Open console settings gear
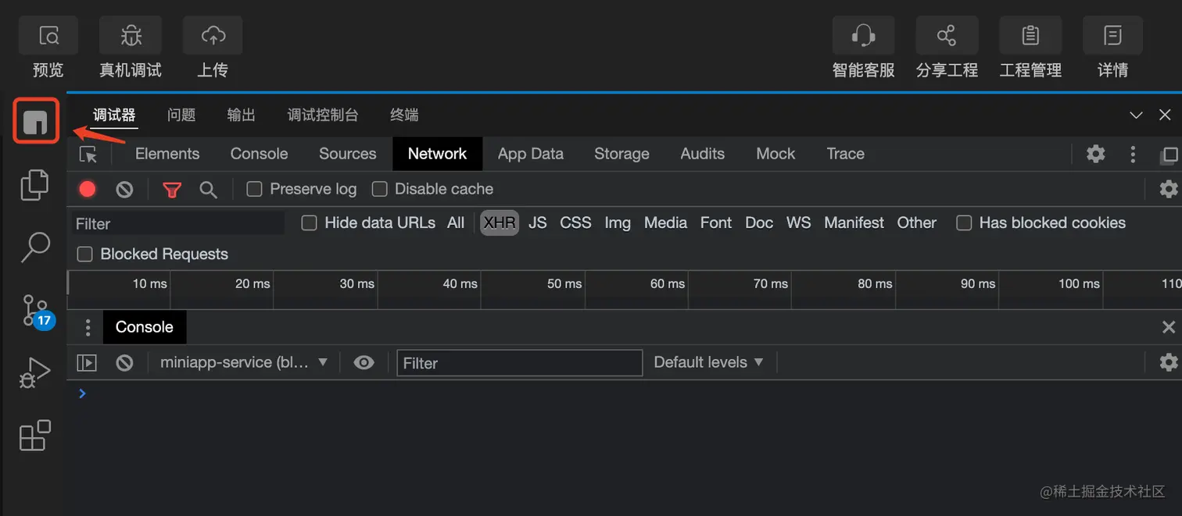 [1169, 362]
